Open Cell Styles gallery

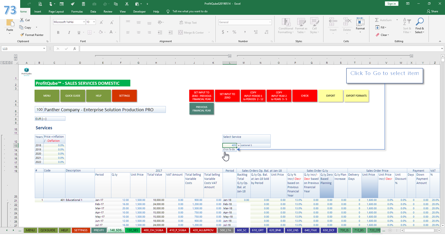click(315, 26)
